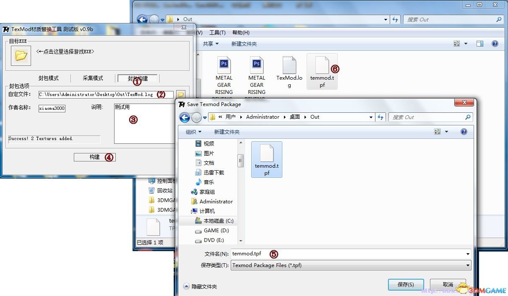The image size is (508, 296).
Task: Open the 帮助(H) menu in Explorer
Action: (241, 33)
